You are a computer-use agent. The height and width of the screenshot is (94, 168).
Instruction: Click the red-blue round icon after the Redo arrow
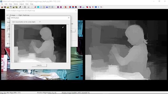pos(35,7)
